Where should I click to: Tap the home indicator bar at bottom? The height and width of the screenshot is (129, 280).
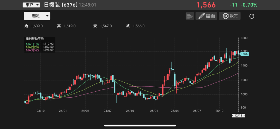tap(140, 126)
